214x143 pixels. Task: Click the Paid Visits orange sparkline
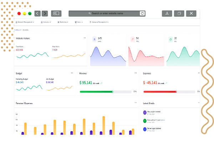click(x=69, y=56)
